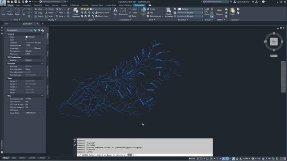Click the Text annotation tool
The height and width of the screenshot is (161, 287).
pyautogui.click(x=115, y=12)
